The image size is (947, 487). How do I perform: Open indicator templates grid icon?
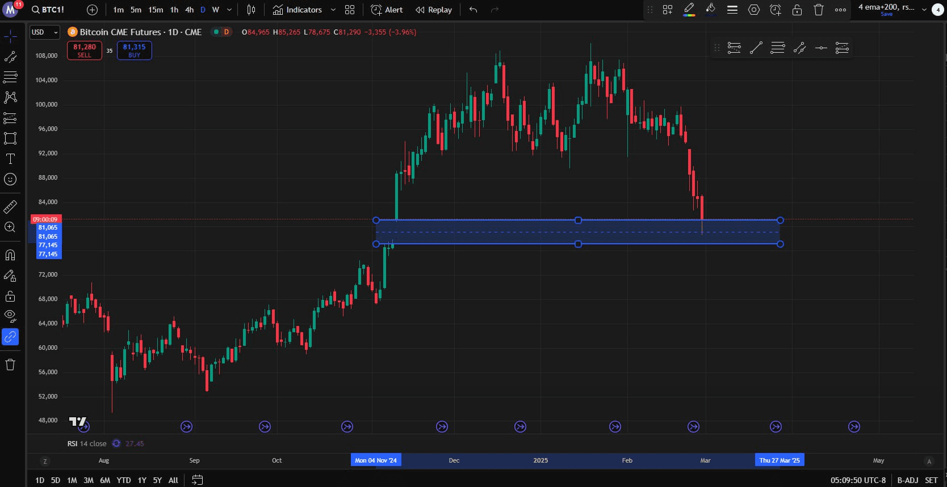[x=350, y=10]
